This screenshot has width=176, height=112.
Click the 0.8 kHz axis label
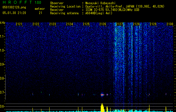pyautogui.click(x=2, y=78)
